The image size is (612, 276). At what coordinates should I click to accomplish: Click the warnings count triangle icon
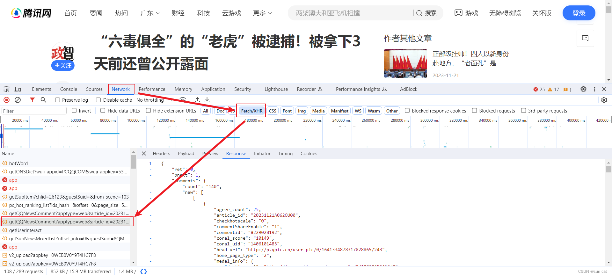tap(550, 90)
